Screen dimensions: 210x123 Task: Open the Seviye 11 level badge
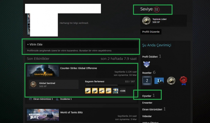coord(156,9)
